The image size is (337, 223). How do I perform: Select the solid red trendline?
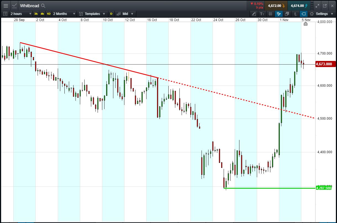tap(89, 60)
